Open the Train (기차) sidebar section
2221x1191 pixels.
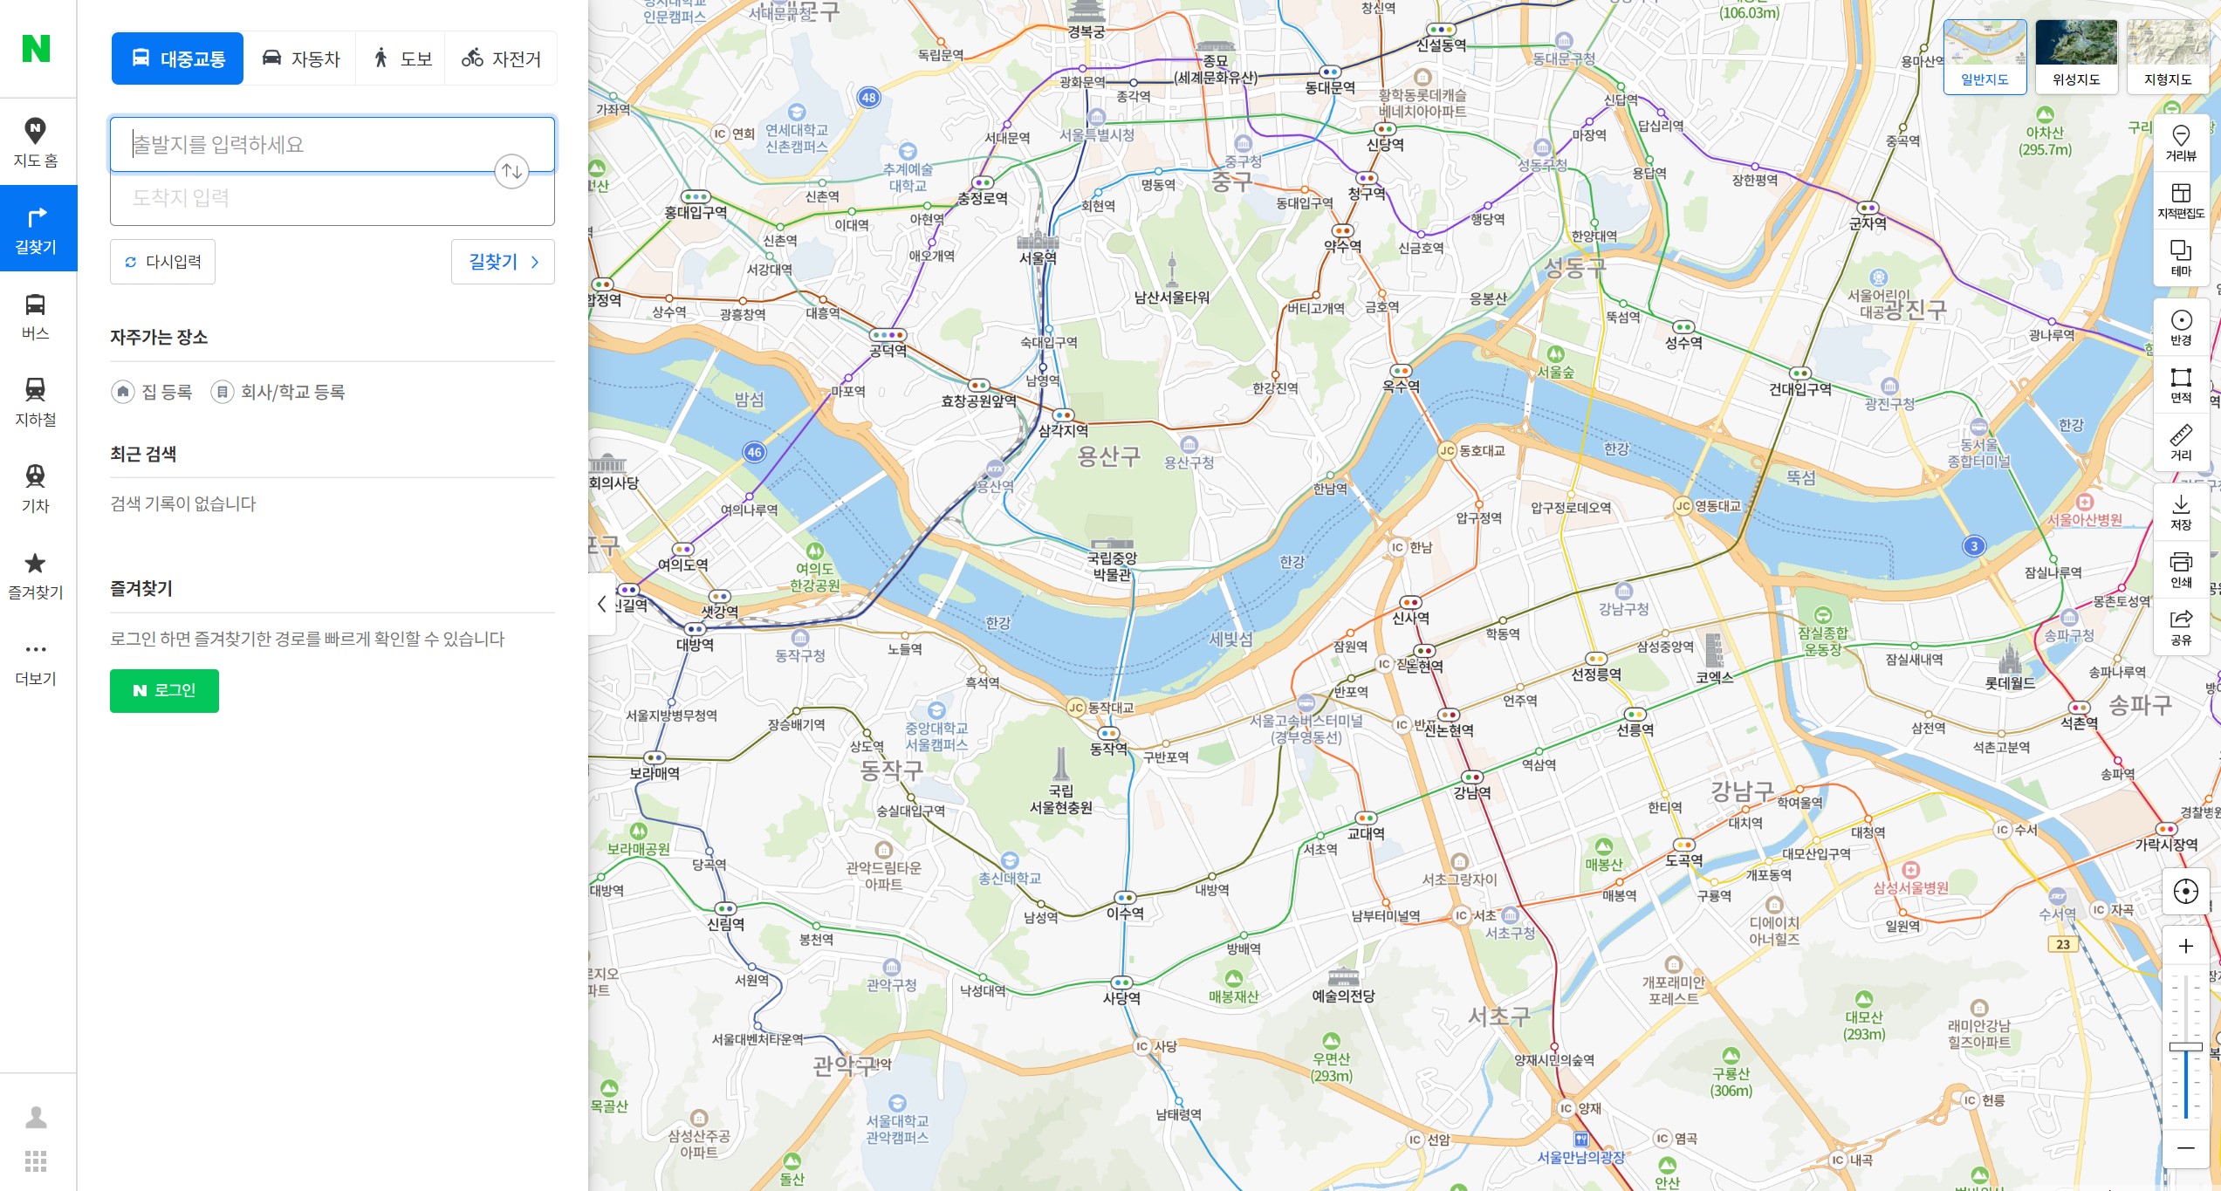36,488
